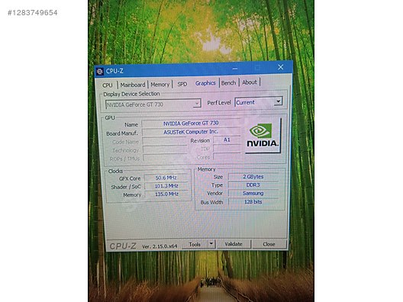Viewport: 403px width, 302px height.
Task: Click the empty Code Name field
Action: click(165, 141)
